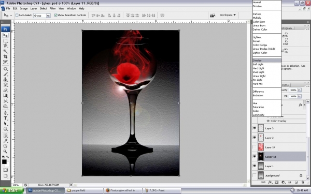The height and width of the screenshot is (194, 311).
Task: Open the Workspace dropdown menu
Action: 228,15
